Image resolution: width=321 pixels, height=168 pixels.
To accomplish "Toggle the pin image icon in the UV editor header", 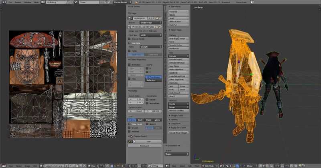I will pyautogui.click(x=85, y=166).
